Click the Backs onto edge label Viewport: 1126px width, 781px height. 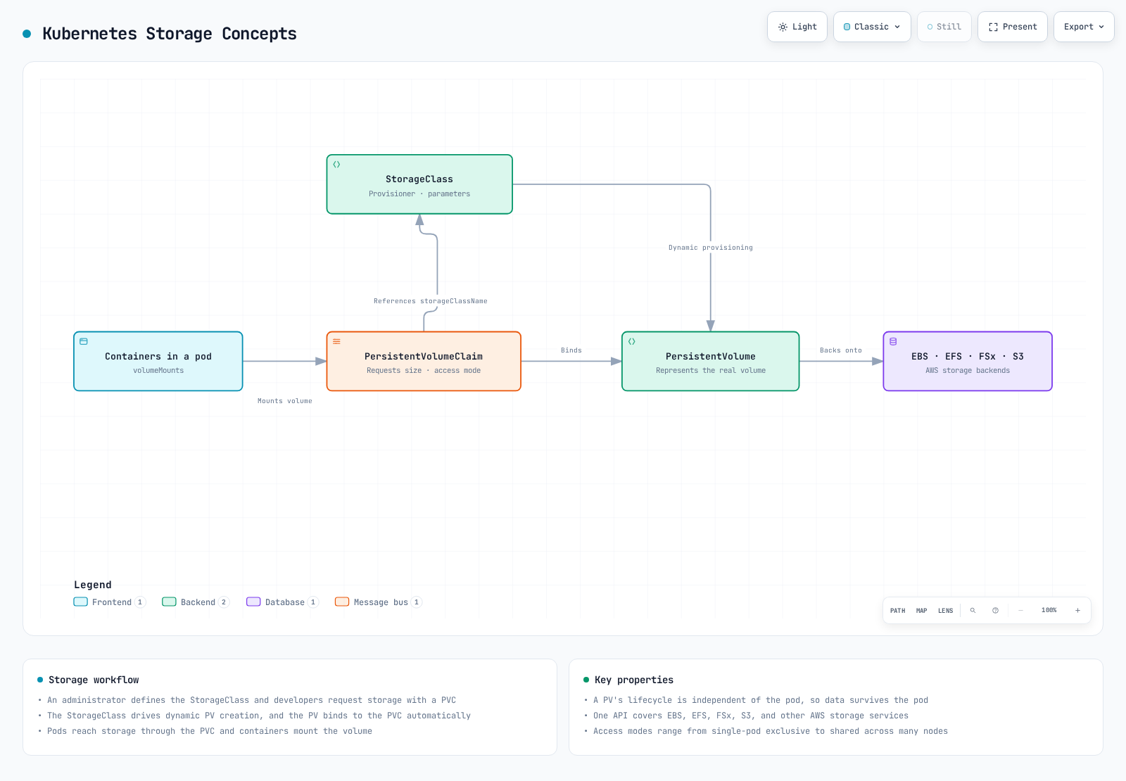pyautogui.click(x=841, y=350)
